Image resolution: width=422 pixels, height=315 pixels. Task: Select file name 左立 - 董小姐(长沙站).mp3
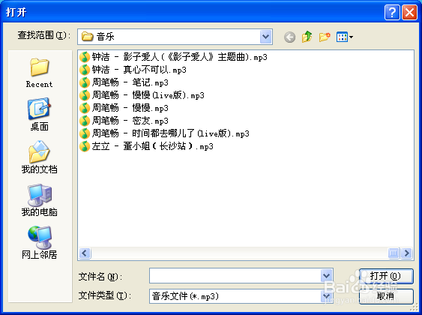[153, 146]
